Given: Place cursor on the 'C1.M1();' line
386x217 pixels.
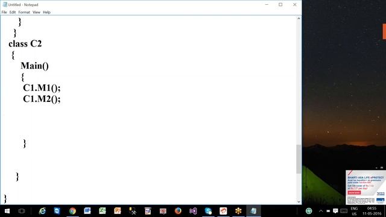Looking at the screenshot, I should tap(42, 87).
